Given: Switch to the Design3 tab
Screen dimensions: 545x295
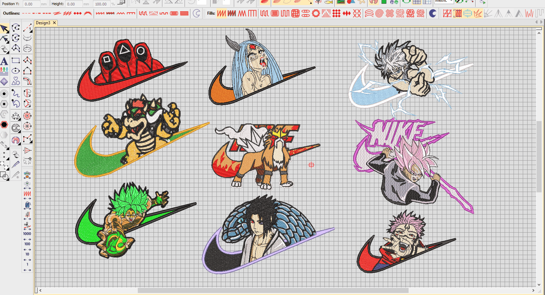Looking at the screenshot, I should click(43, 22).
